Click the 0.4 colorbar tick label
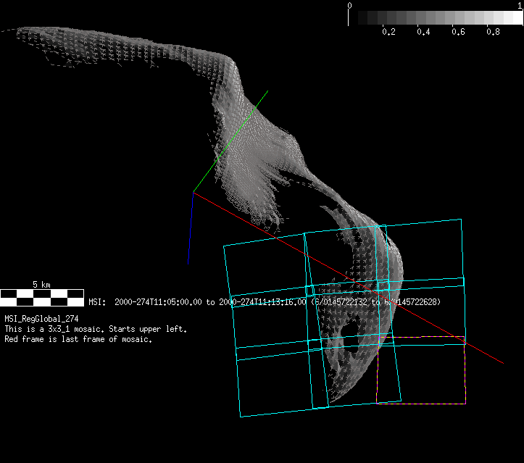Image resolution: width=524 pixels, height=463 pixels. pos(423,33)
